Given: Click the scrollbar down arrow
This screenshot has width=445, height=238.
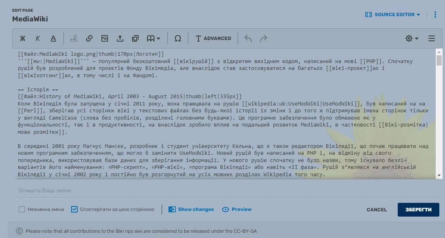Looking at the screenshot, I should 439,176.
